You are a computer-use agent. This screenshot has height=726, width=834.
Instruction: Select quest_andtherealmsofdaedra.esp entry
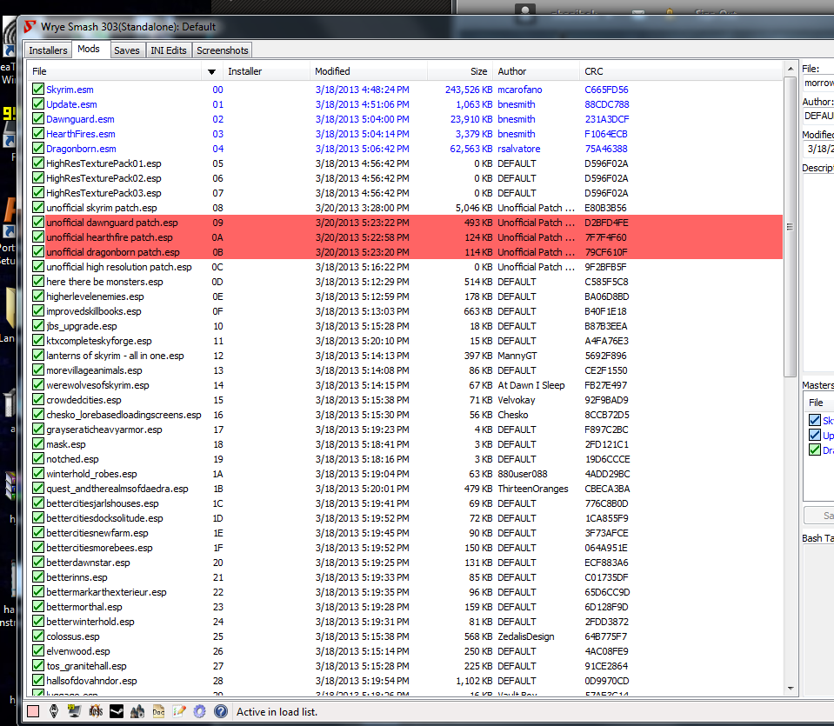pos(117,489)
